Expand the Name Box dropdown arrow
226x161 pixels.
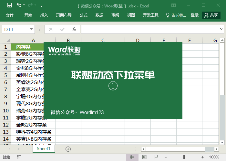click(31, 29)
